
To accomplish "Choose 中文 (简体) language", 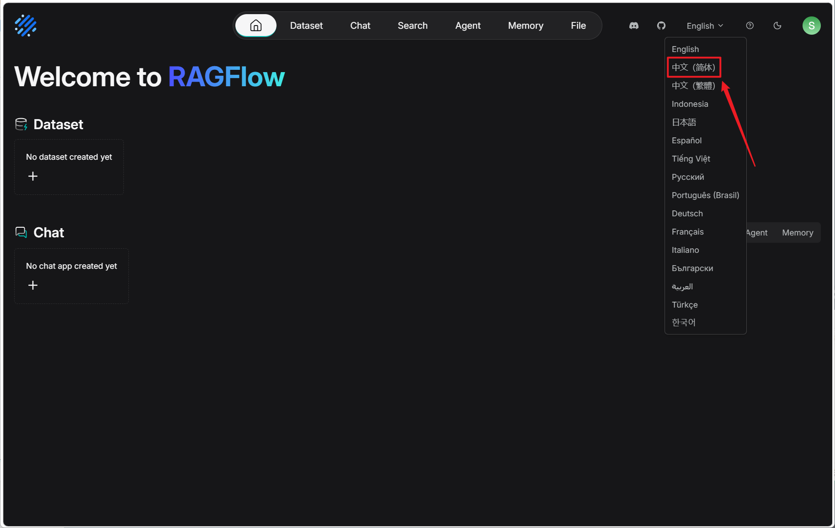I will [706, 68].
